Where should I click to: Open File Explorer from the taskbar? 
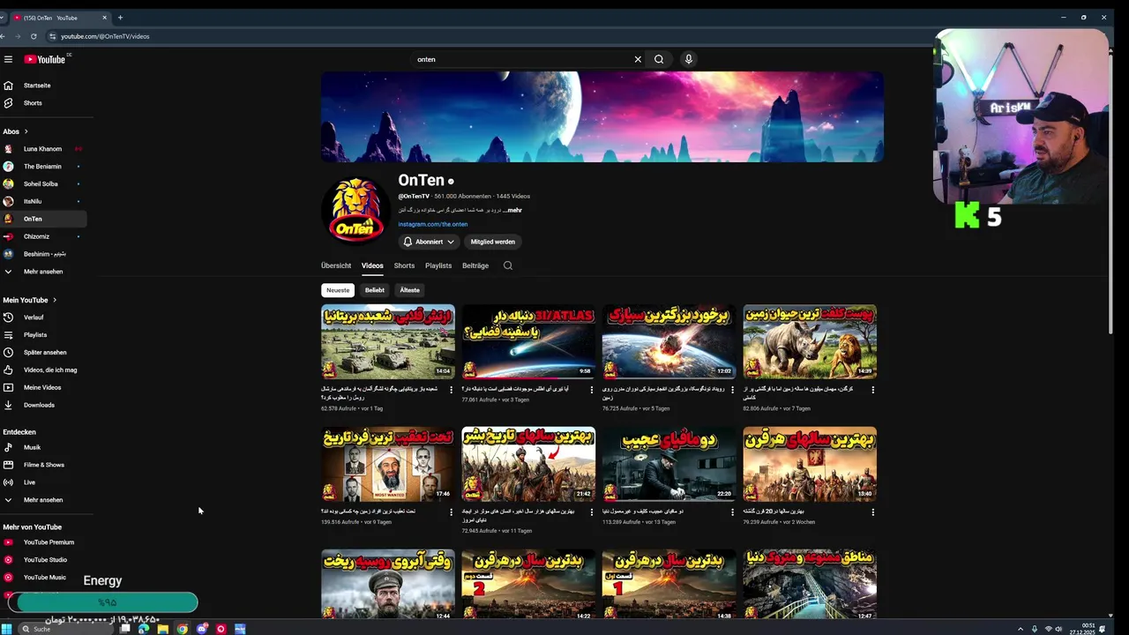tap(163, 629)
